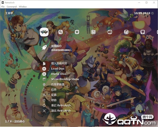158x127 pixels.
Task: Click the 10/09 20:18 date time text
Action: 142,13
